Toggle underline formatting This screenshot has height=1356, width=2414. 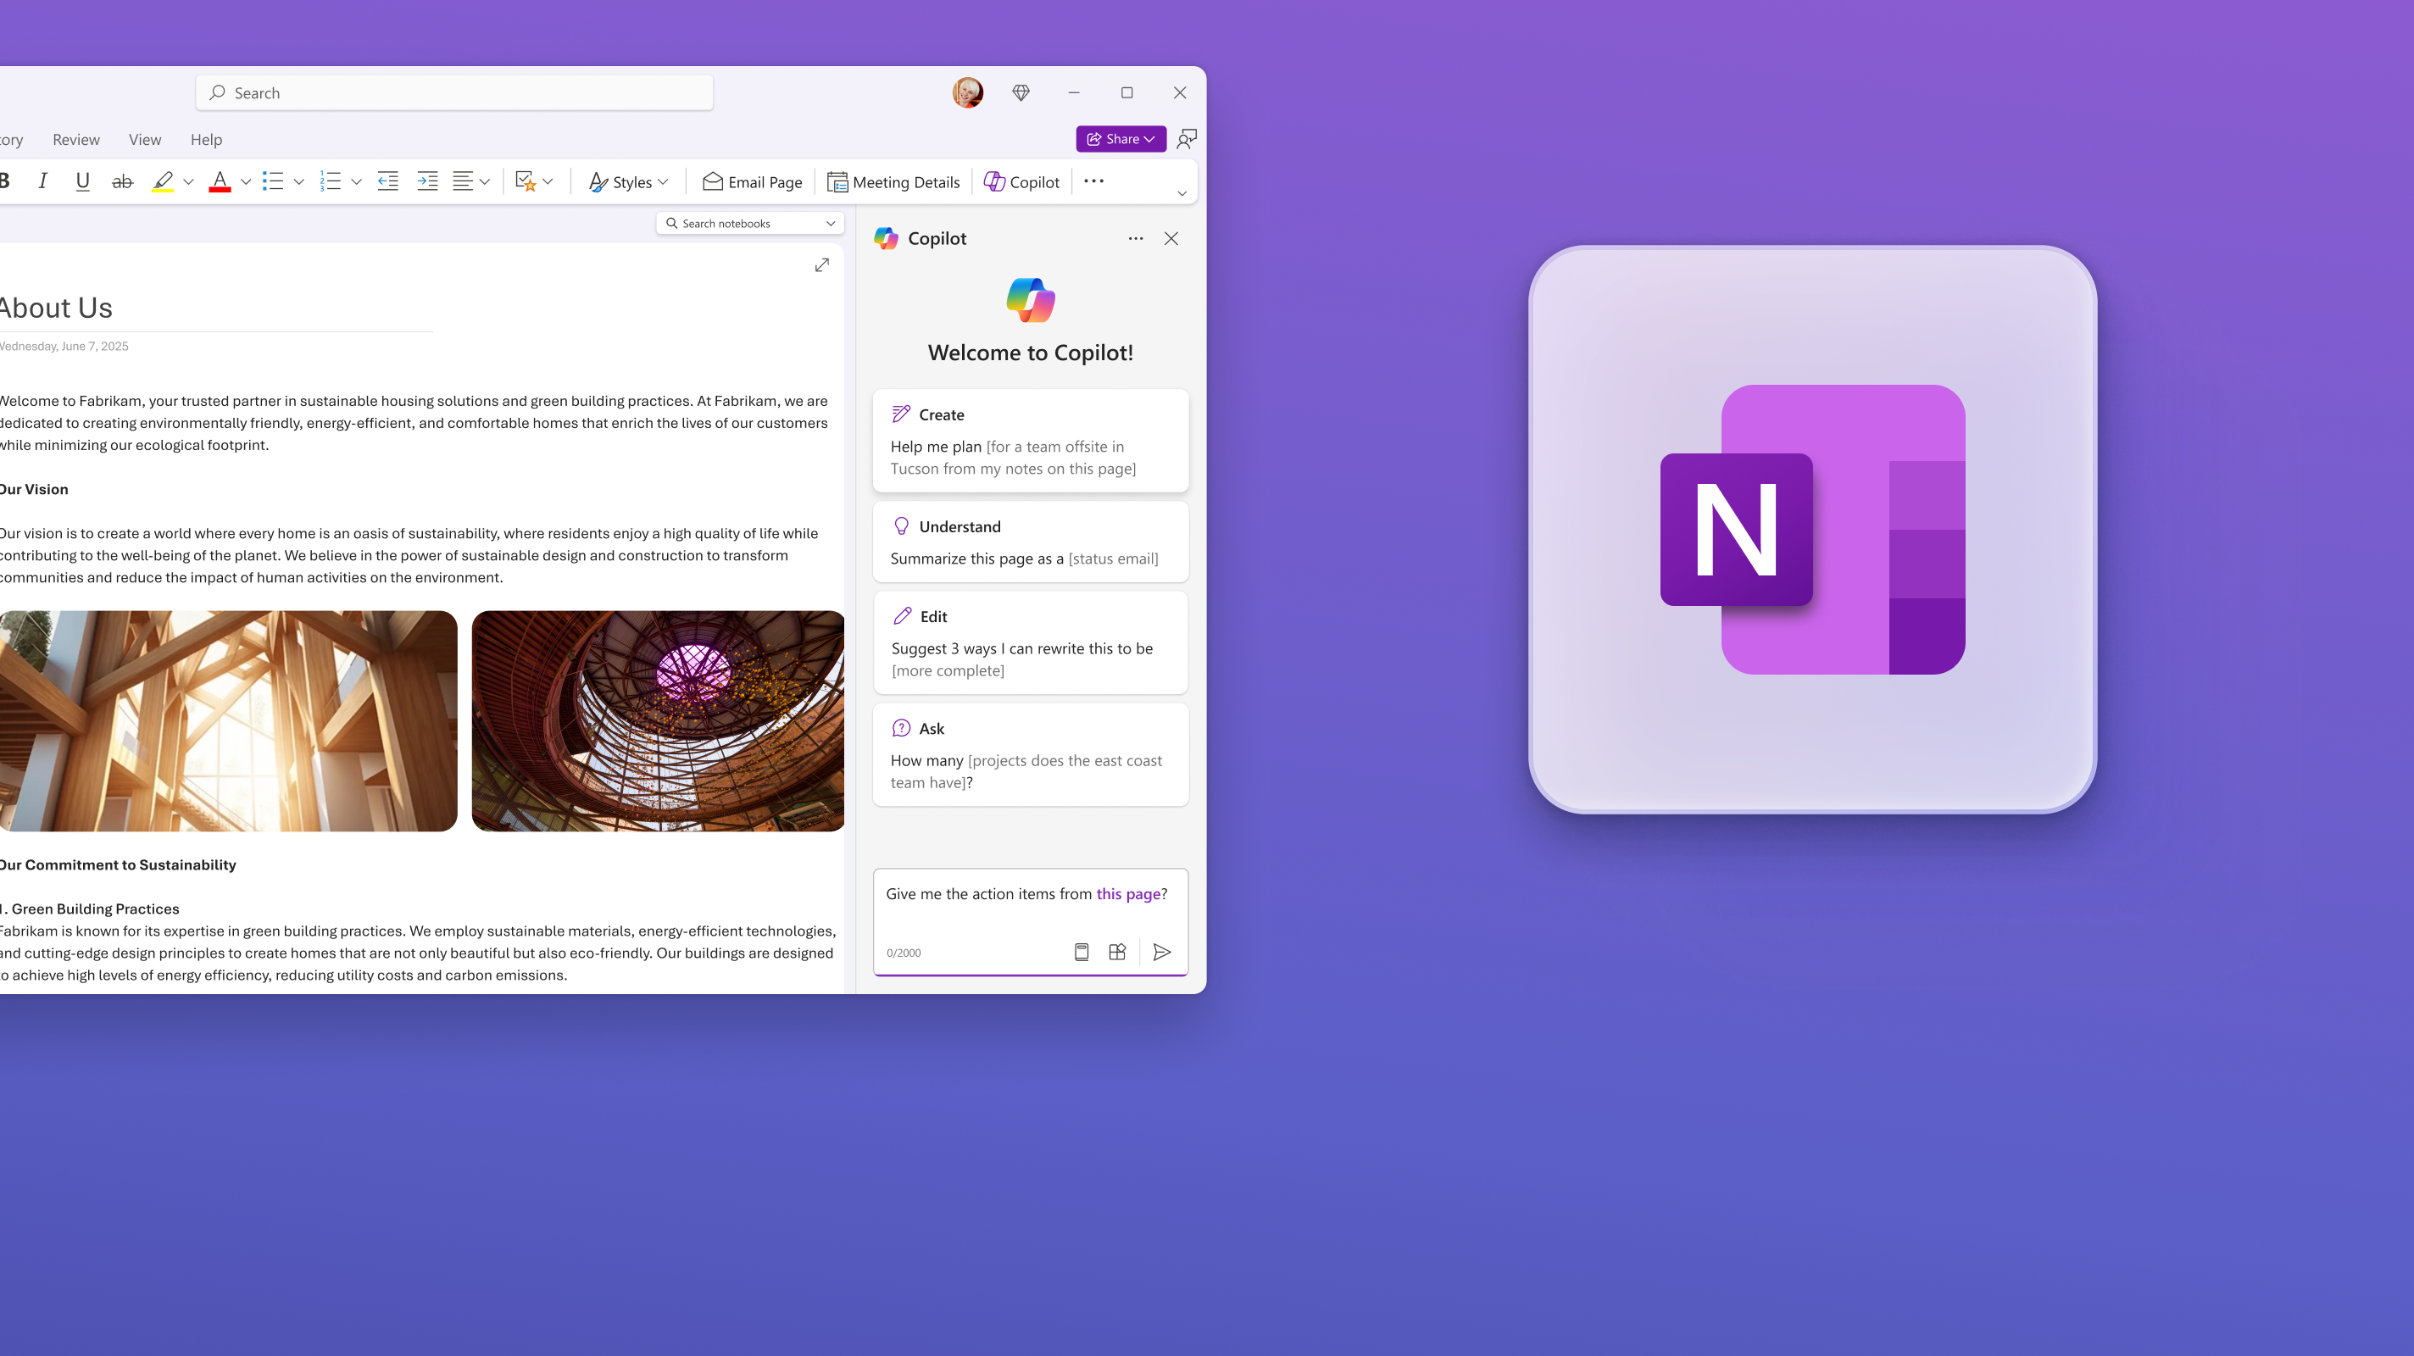click(82, 181)
